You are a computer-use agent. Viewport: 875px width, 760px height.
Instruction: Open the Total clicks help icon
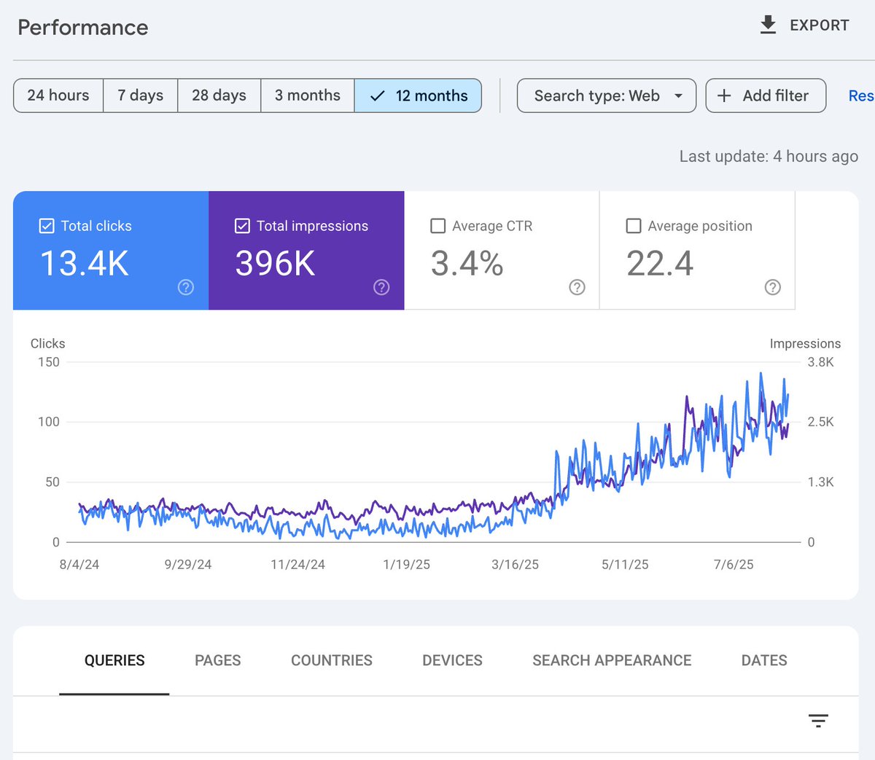point(186,288)
